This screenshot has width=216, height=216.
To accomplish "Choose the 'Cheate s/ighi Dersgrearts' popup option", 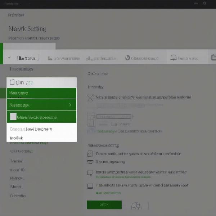I will [31, 129].
